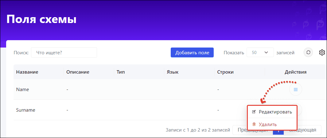
Task: Click the Добавить поле button
Action: [x=192, y=52]
